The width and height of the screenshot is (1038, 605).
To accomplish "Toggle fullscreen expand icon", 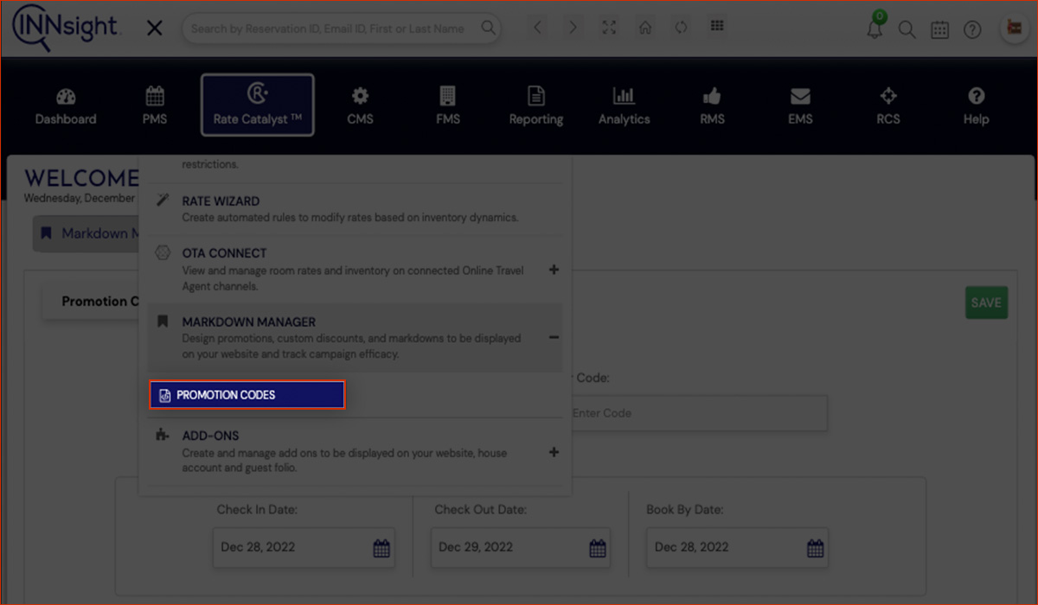I will 609,28.
